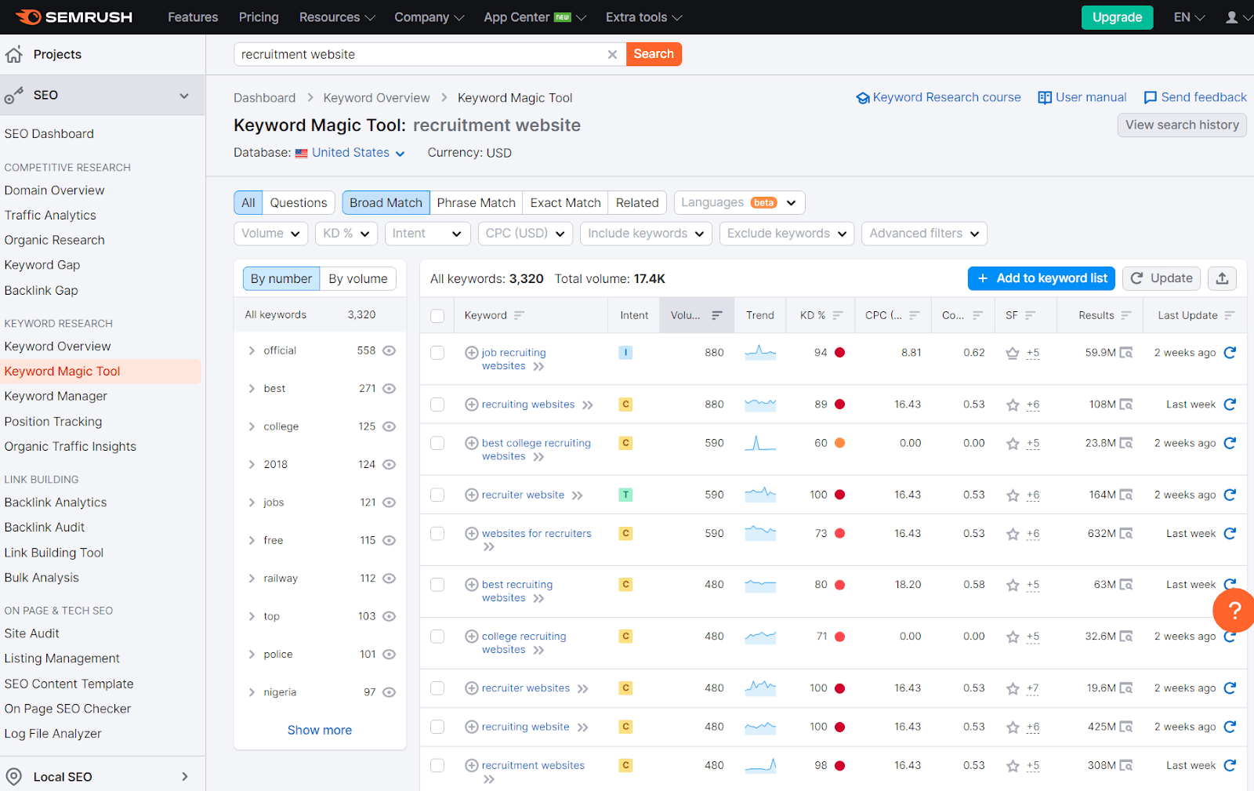Check the checkbox next to websites for recruiters
The height and width of the screenshot is (791, 1254).
tap(437, 533)
